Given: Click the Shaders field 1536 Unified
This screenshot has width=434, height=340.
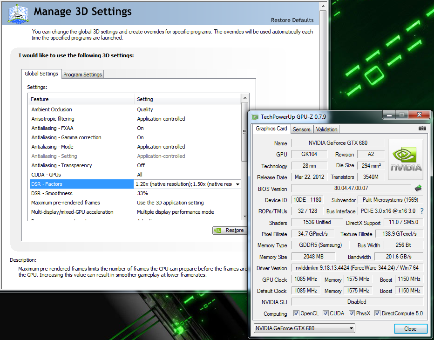Looking at the screenshot, I should pyautogui.click(x=317, y=222).
